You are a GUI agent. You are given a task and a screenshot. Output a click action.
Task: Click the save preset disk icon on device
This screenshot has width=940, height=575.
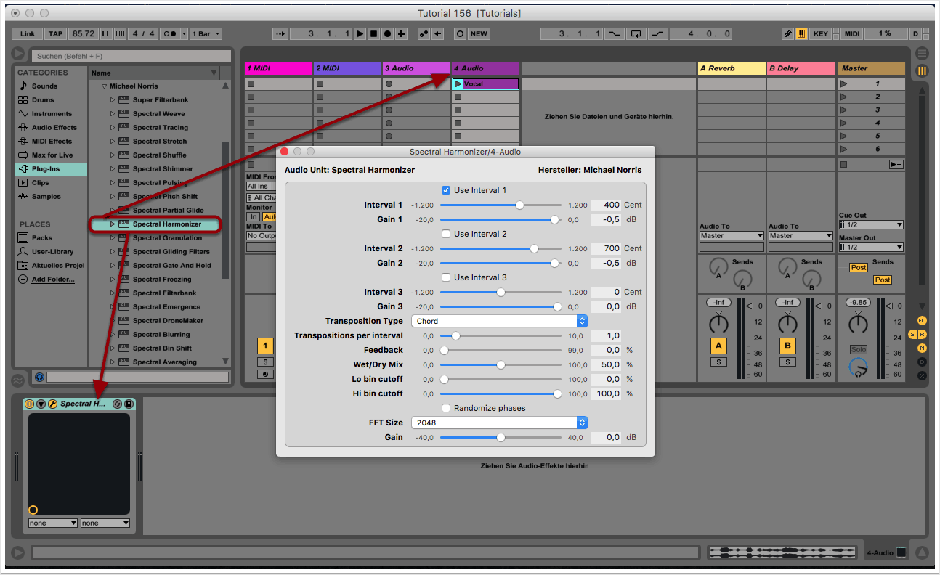[x=129, y=404]
